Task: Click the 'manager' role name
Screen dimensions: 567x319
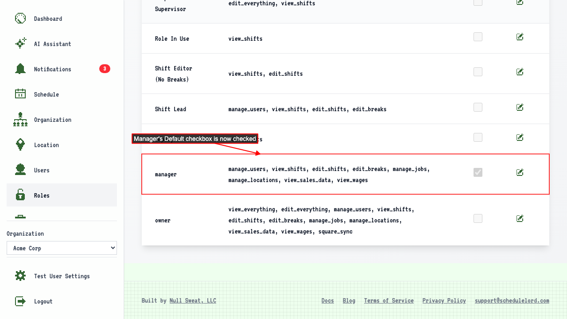Action: pos(166,174)
